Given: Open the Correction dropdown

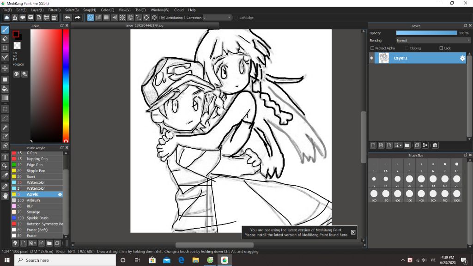Looking at the screenshot, I should click(x=217, y=18).
